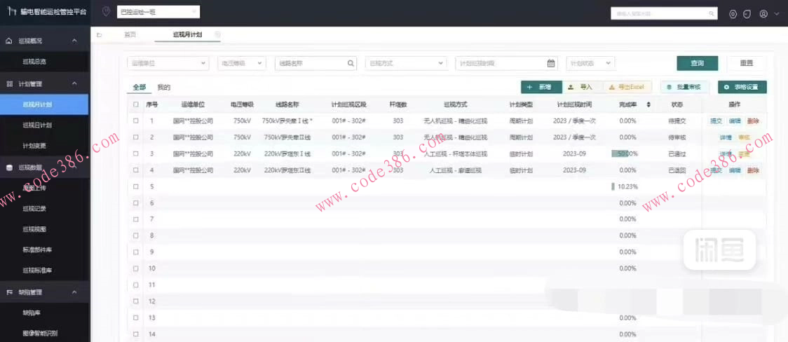788x342 pixels.
Task: Click the 导出Excel button
Action: (x=627, y=87)
